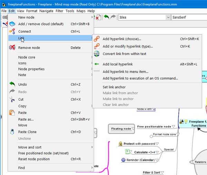207x175 pixels.
Task: Toggle Free positioned node (set/reset)
Action: tap(51, 153)
